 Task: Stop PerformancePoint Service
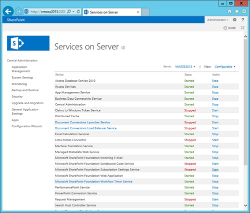[215, 188]
